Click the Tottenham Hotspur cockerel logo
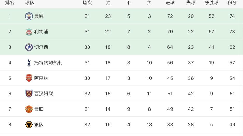The height and width of the screenshot is (136, 243). point(29,63)
